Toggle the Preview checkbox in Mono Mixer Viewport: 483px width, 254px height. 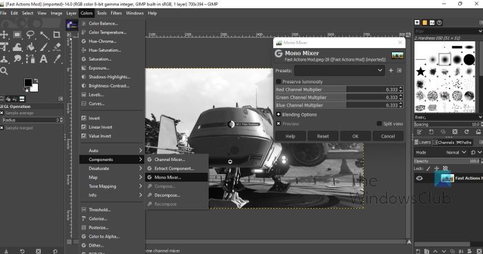279,123
